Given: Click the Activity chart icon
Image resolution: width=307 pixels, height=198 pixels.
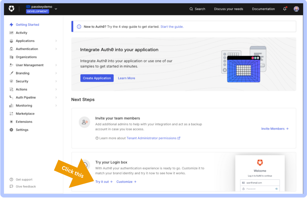Looking at the screenshot, I should click(11, 33).
